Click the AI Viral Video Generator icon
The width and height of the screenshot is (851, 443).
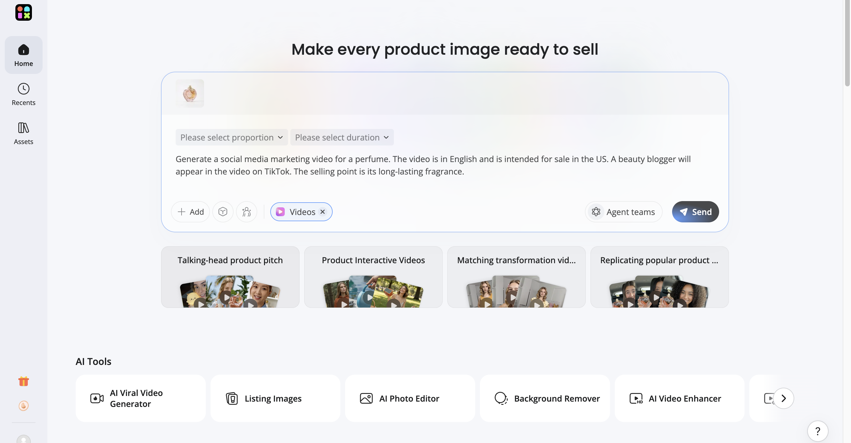97,398
